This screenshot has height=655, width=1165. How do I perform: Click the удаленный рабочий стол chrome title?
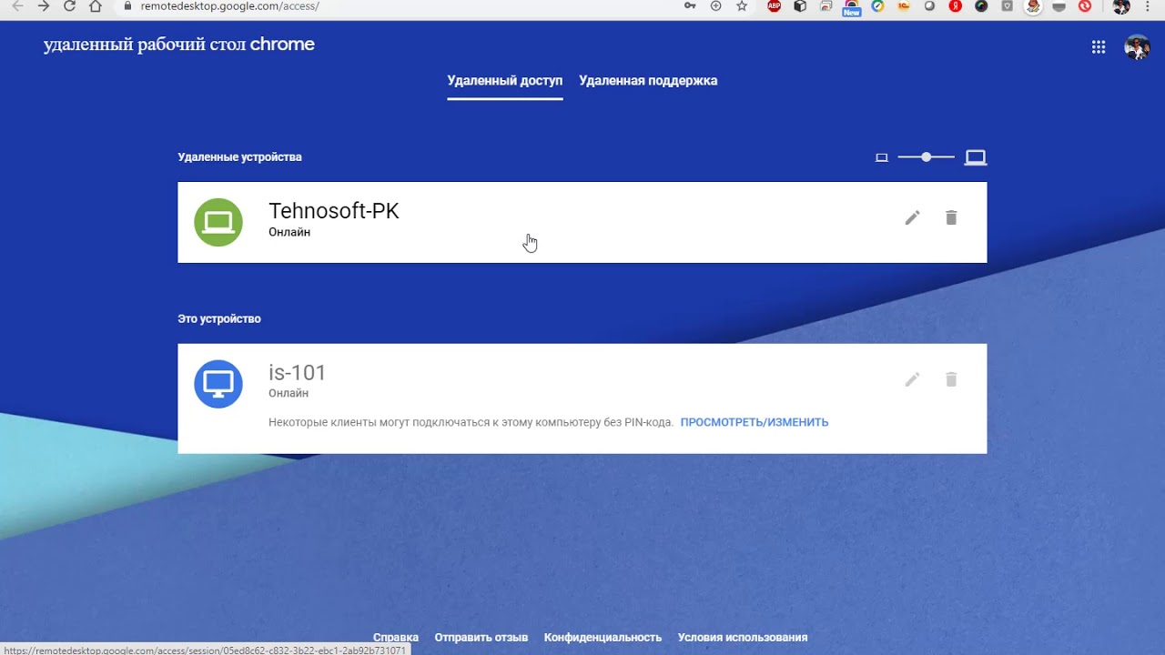tap(179, 45)
